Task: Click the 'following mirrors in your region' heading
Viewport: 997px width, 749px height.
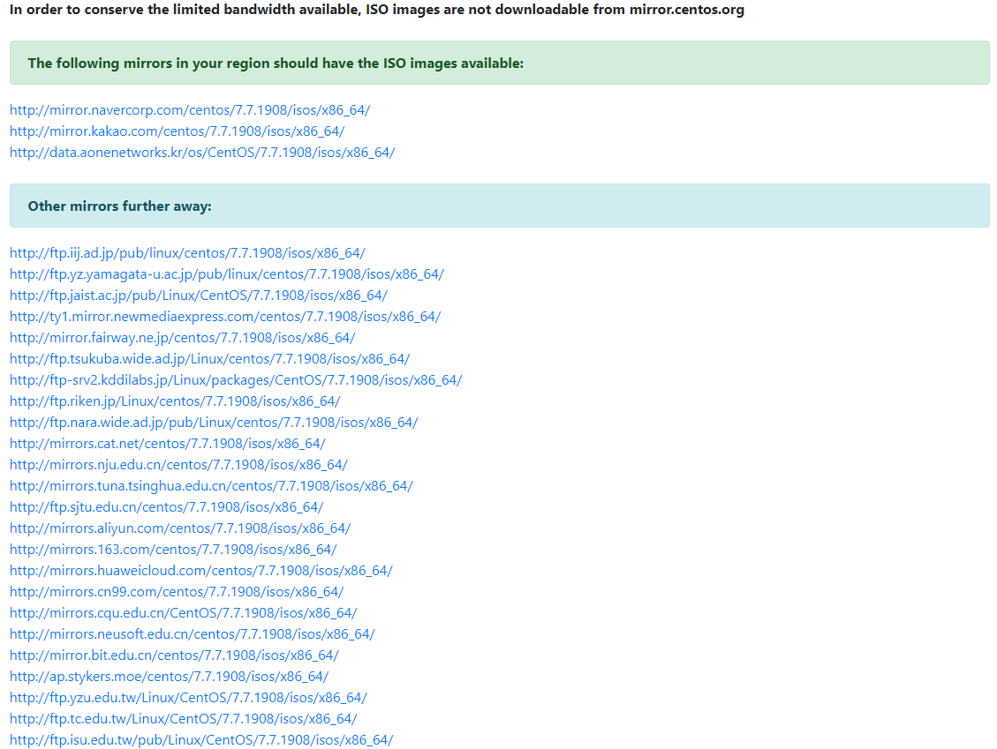Action: pos(276,63)
